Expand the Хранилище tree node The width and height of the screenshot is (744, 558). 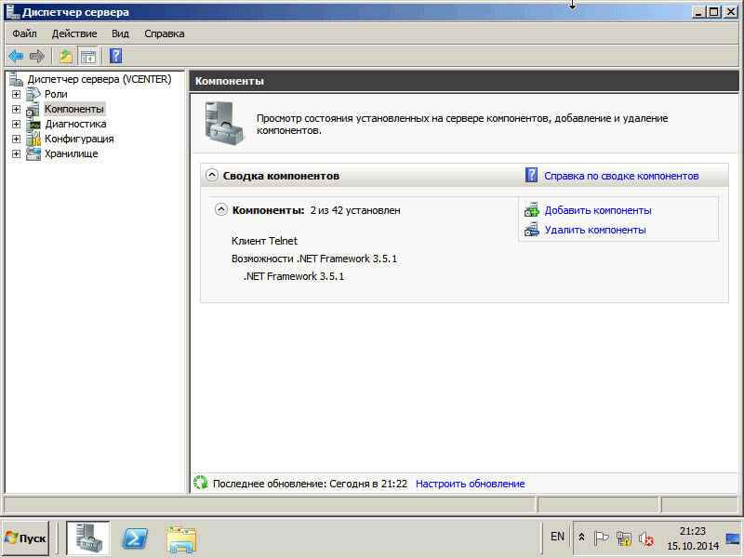[16, 153]
